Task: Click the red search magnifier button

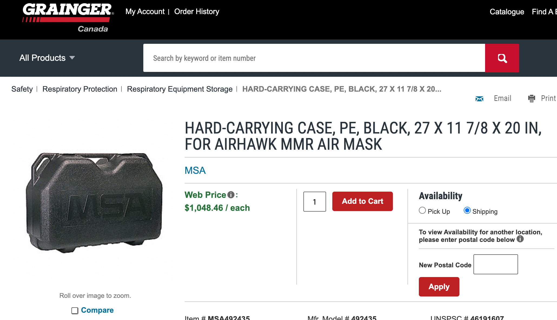Action: pos(502,58)
